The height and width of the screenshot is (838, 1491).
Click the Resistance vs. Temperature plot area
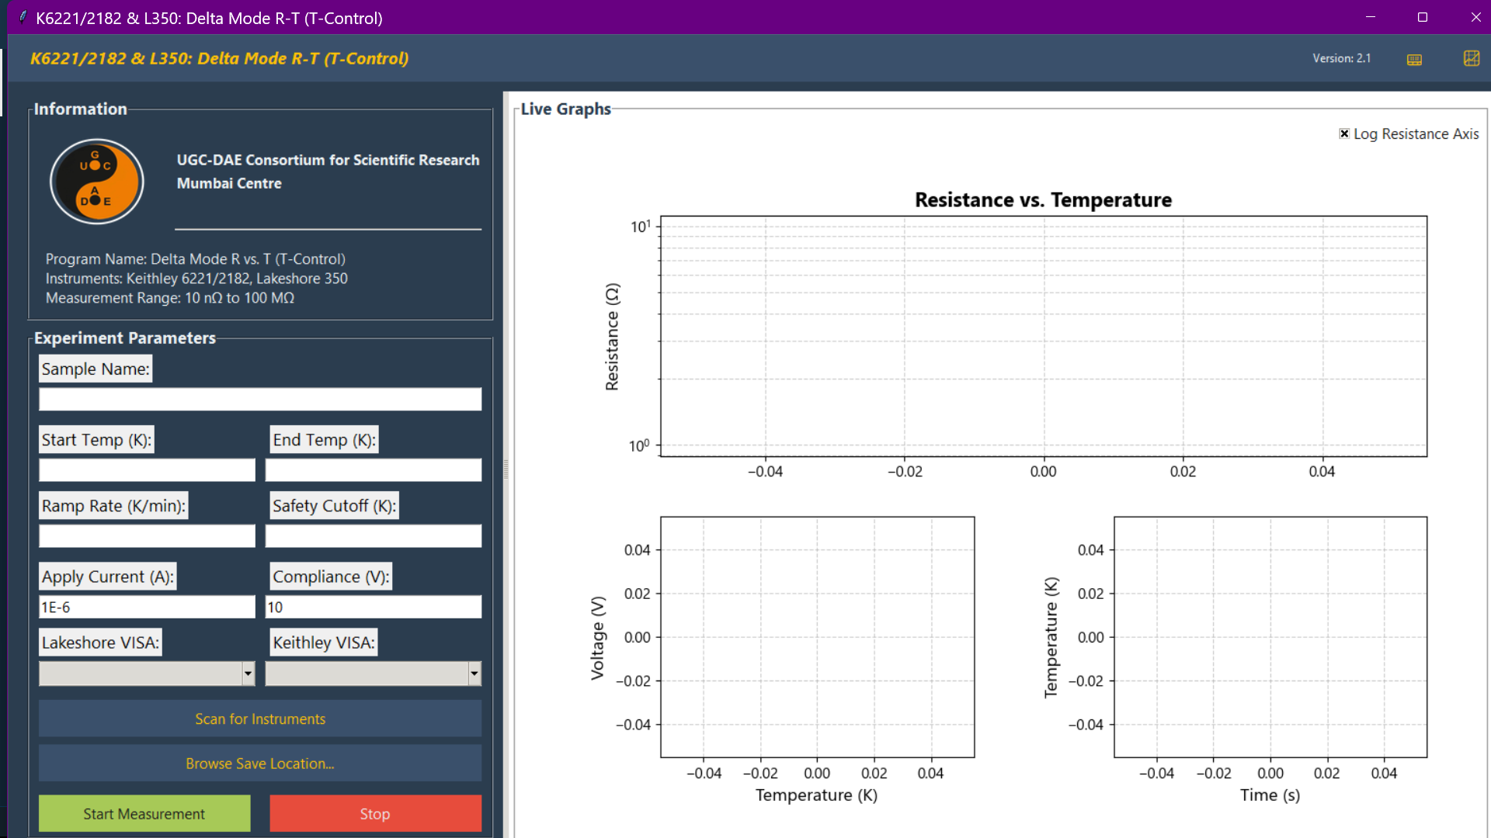tap(1043, 336)
